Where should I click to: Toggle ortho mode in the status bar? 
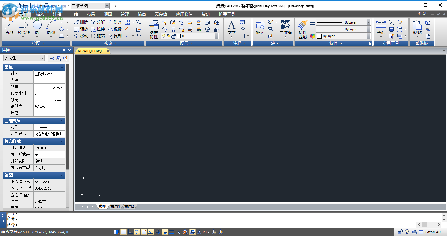click(130, 232)
